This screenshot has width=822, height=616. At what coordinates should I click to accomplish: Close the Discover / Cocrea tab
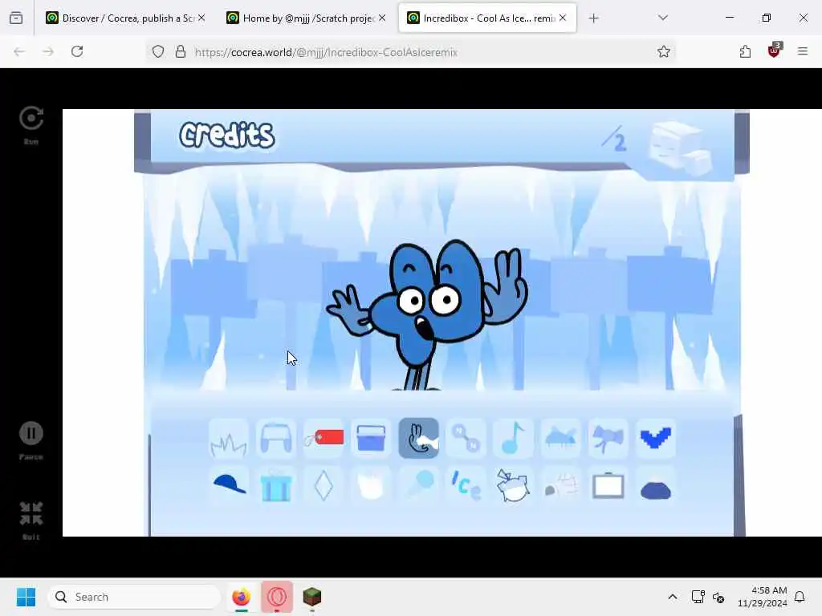click(201, 18)
